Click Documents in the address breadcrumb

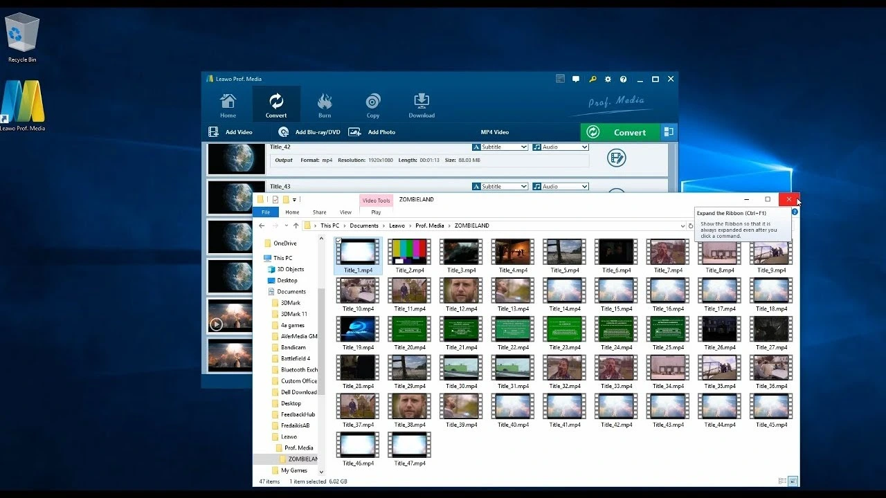click(x=364, y=225)
